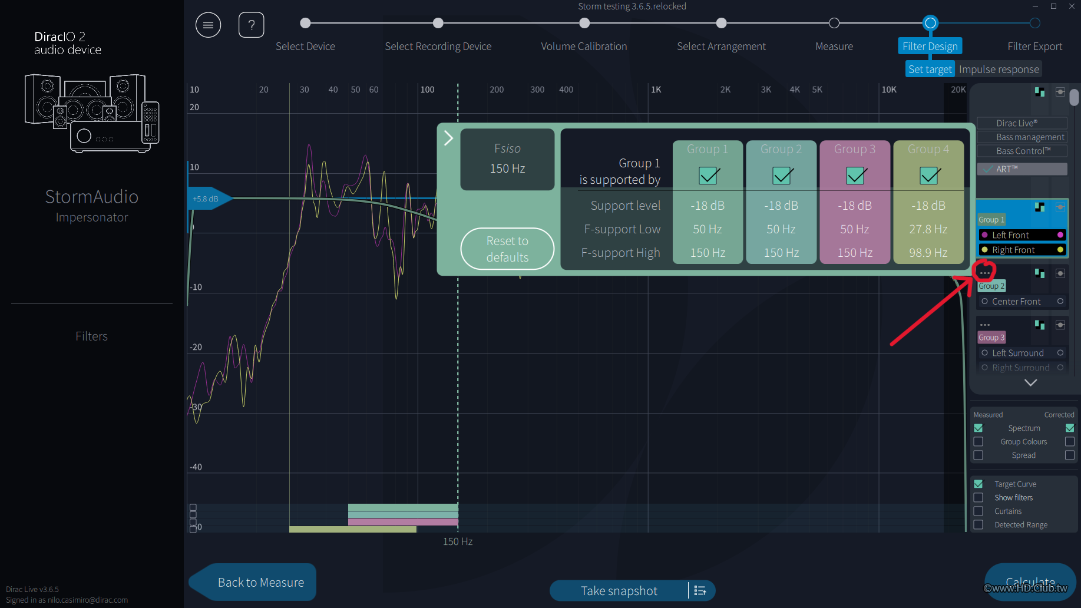
Task: Click Group 2 target-dot icon
Action: (1060, 273)
